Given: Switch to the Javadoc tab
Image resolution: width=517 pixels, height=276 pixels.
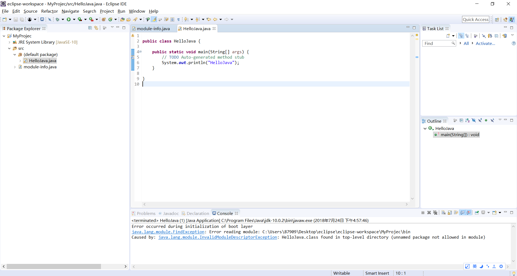Looking at the screenshot, I should 169,213.
